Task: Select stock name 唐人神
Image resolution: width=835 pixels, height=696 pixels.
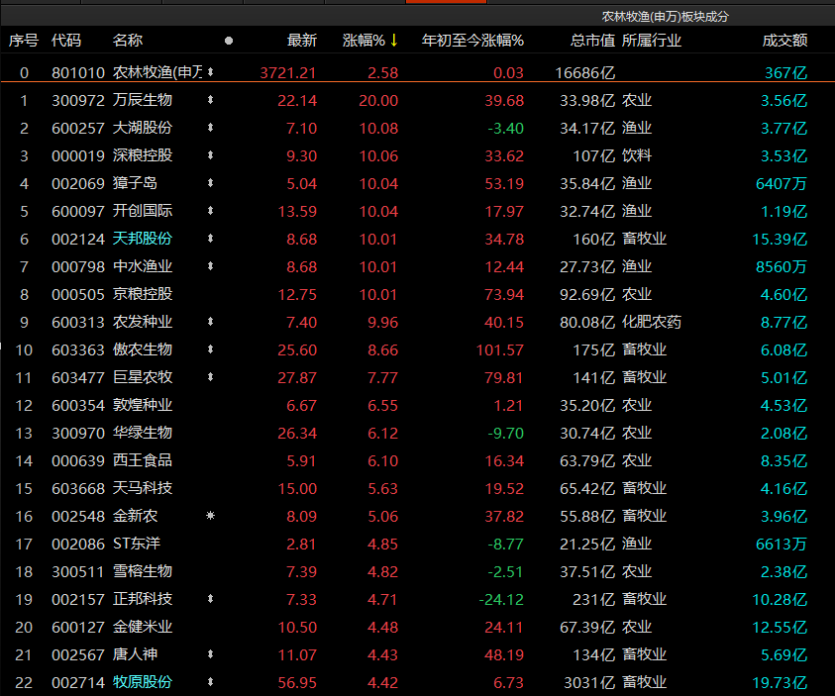Action: (136, 654)
